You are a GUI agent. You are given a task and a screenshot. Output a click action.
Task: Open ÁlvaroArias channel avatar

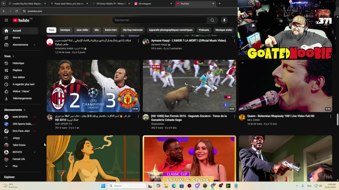pos(146,117)
